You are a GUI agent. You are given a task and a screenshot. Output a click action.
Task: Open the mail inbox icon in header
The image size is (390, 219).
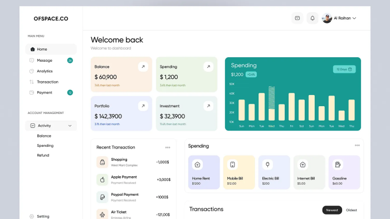297,18
